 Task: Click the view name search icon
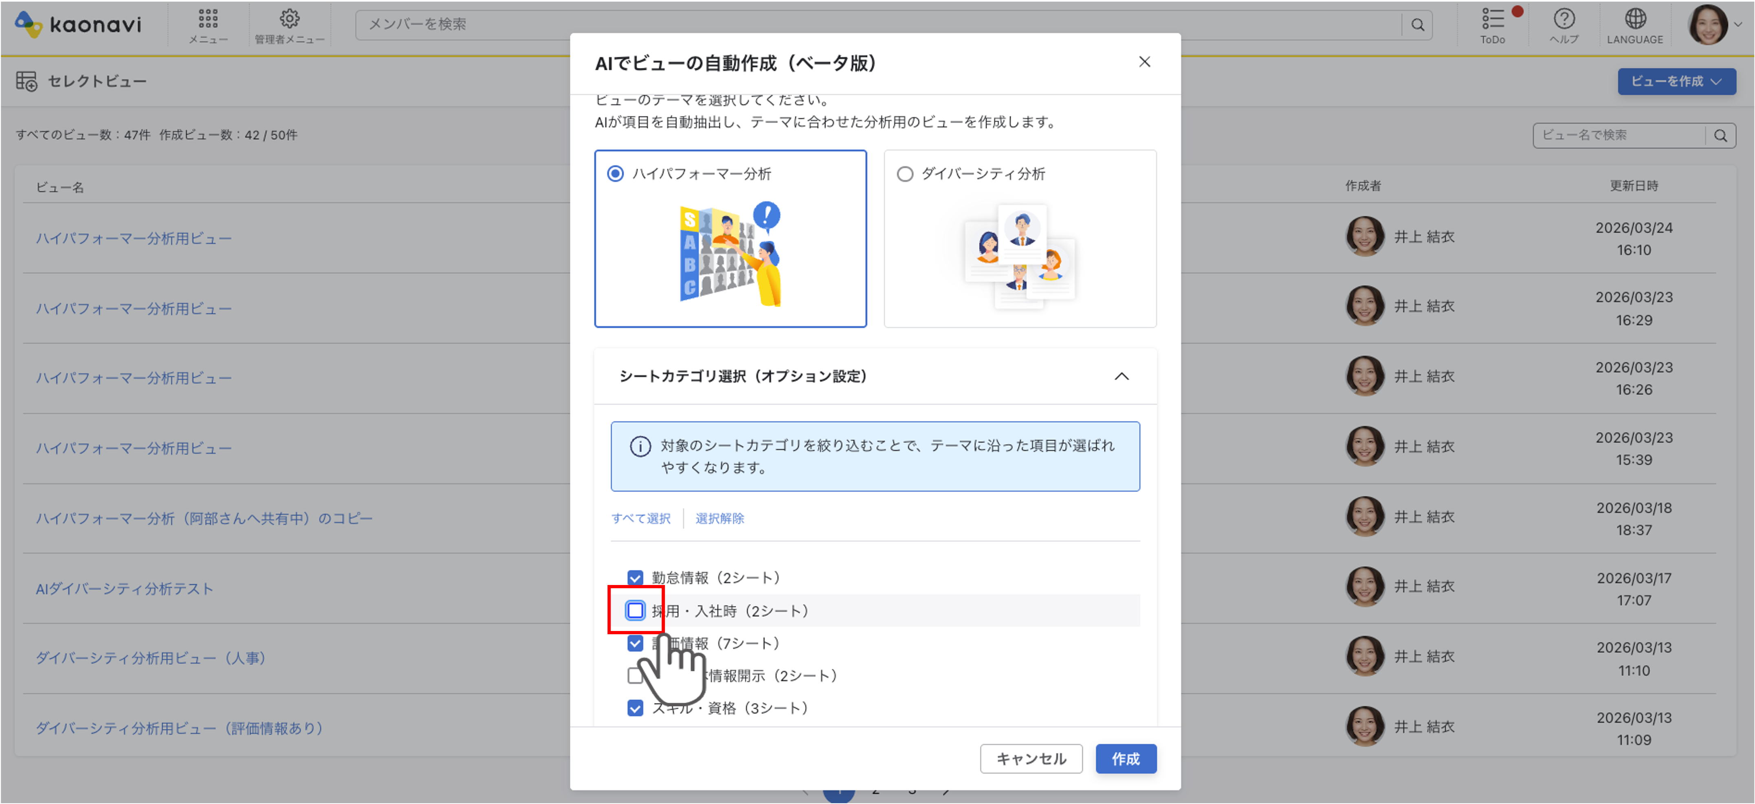coord(1720,136)
